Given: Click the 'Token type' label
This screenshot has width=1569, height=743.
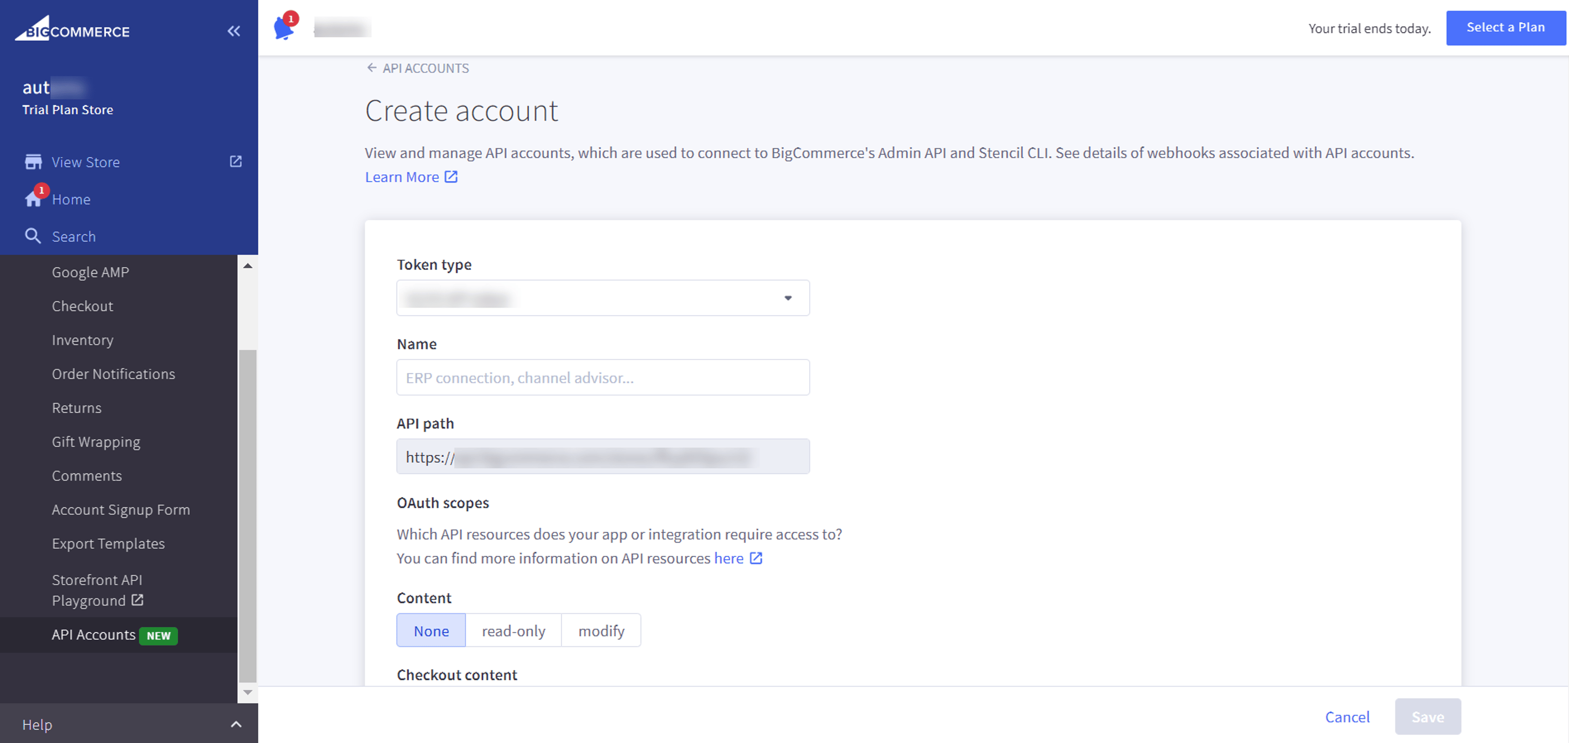Looking at the screenshot, I should pos(434,264).
